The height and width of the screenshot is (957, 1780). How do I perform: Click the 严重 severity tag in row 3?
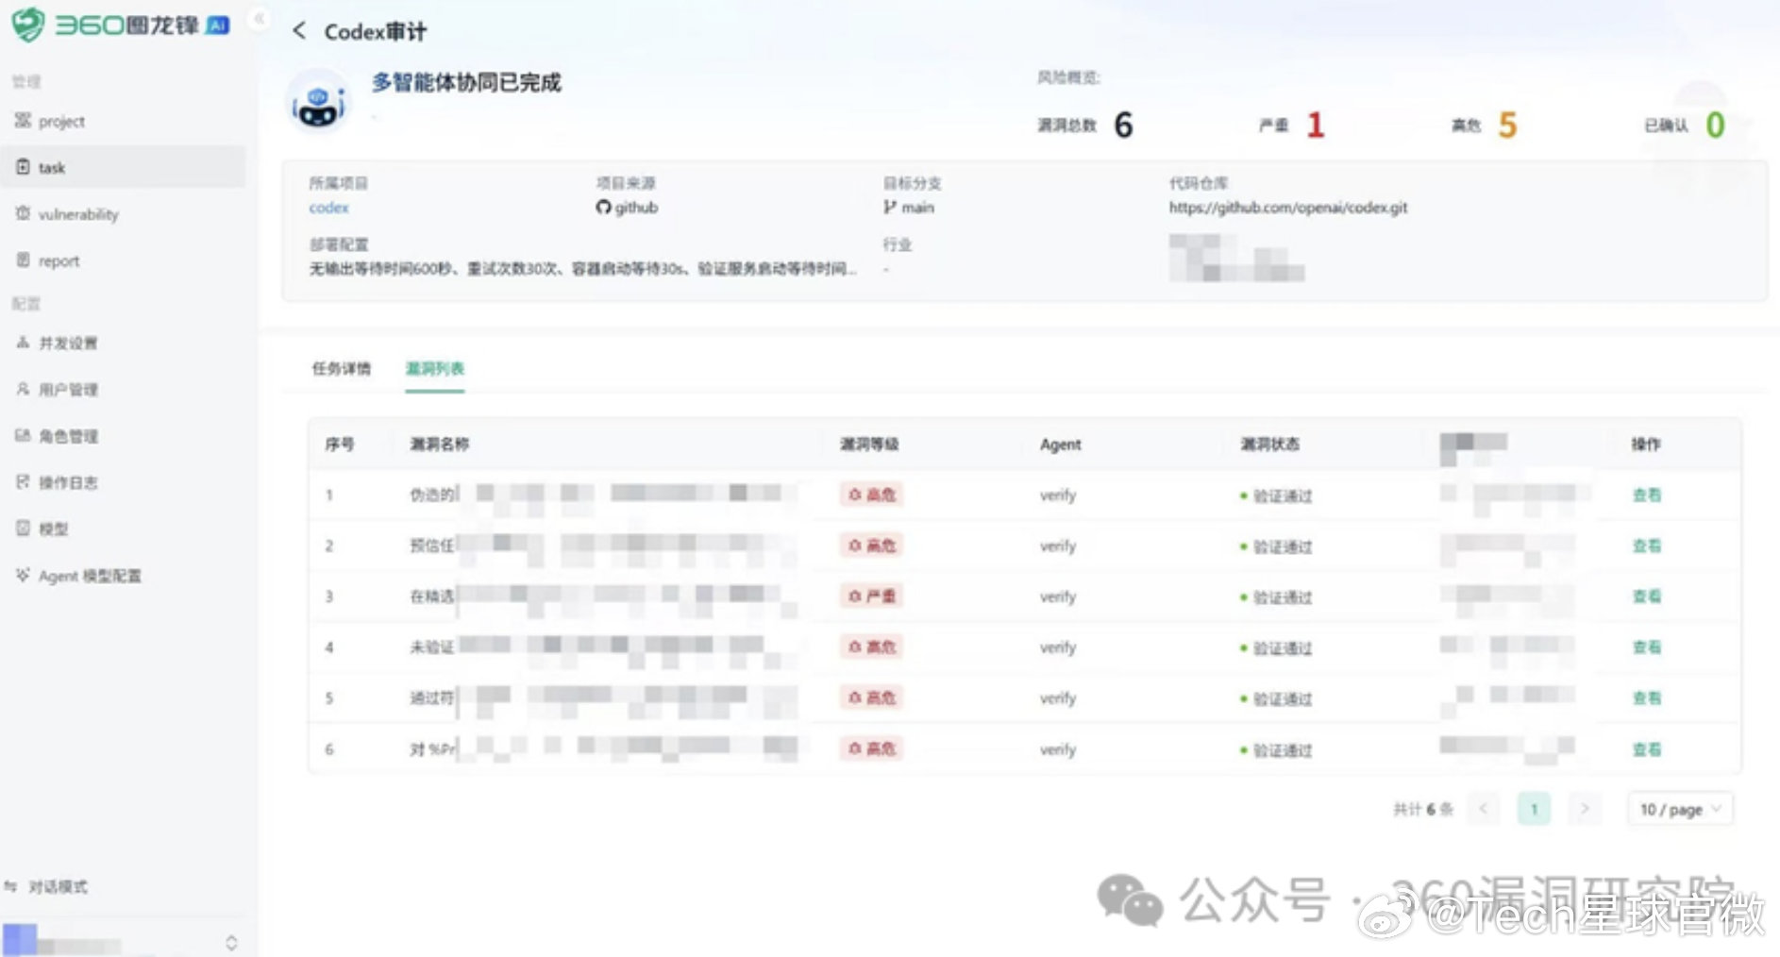point(872,596)
